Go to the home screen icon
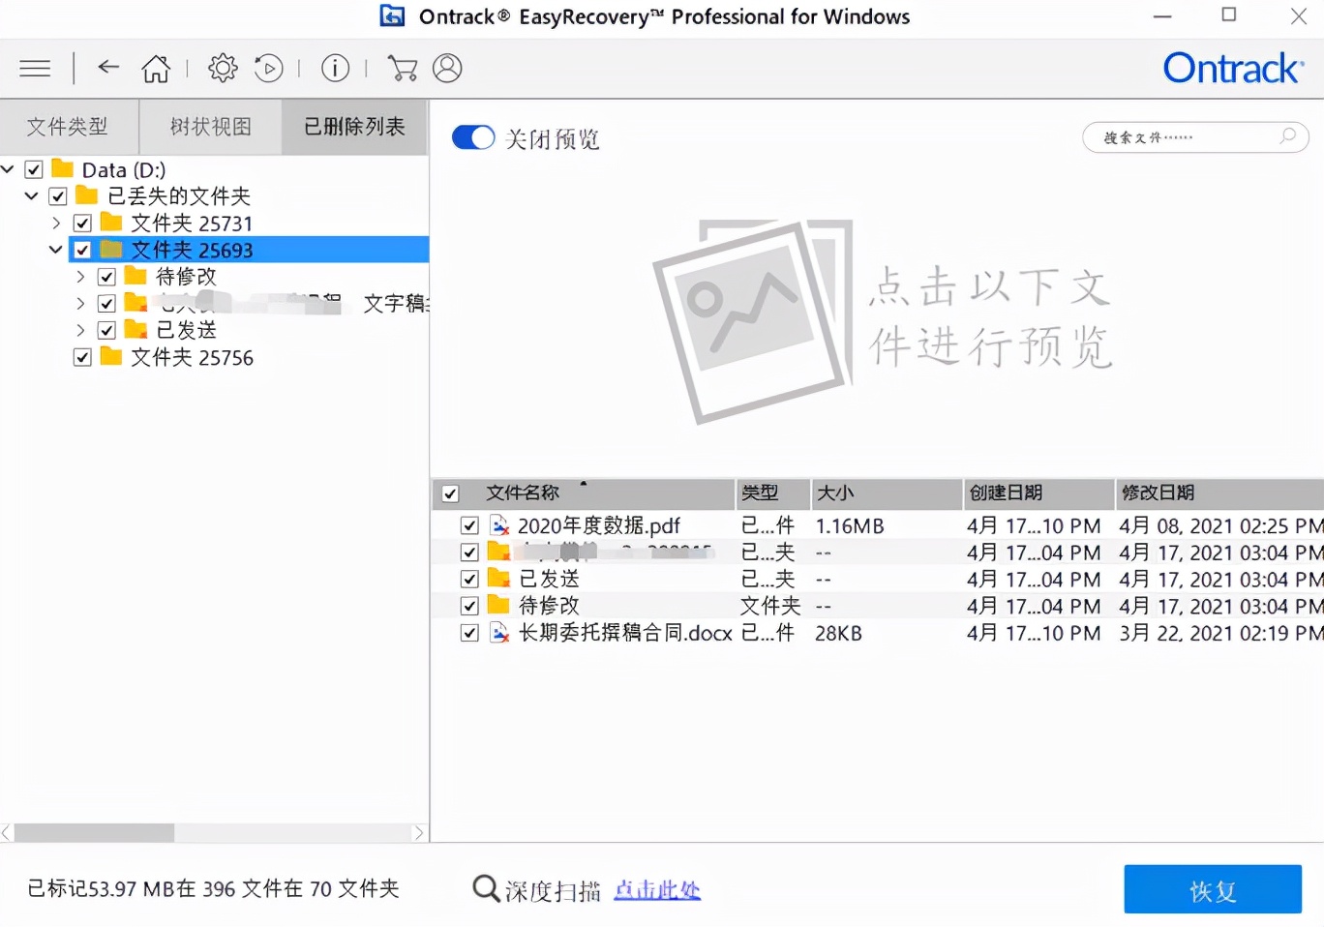Viewport: 1324px width, 927px height. [x=156, y=68]
